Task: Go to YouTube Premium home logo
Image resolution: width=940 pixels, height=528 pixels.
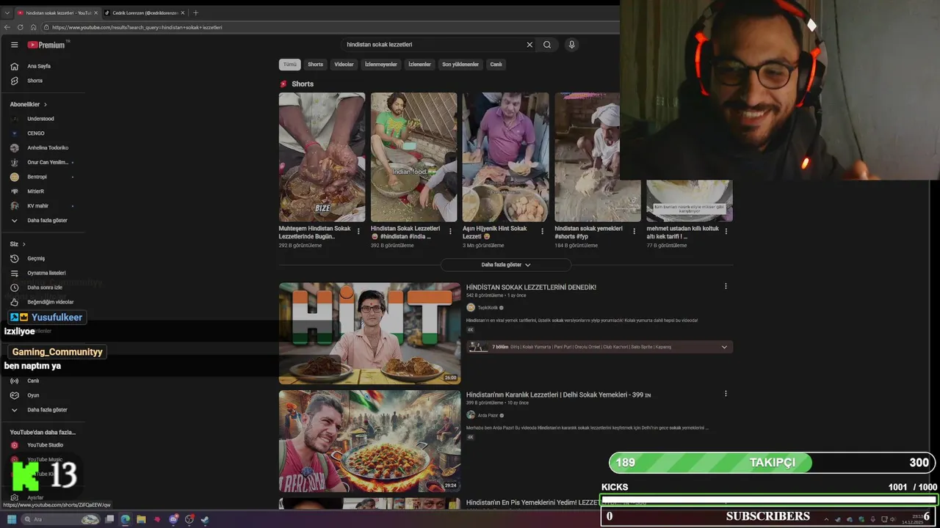Action: (x=47, y=45)
